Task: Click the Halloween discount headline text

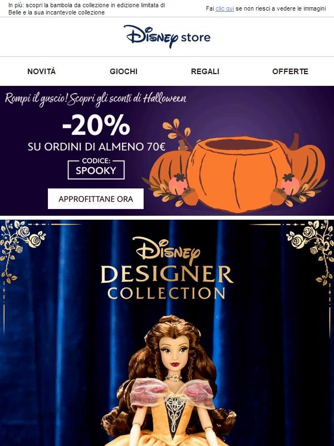Action: (95, 99)
